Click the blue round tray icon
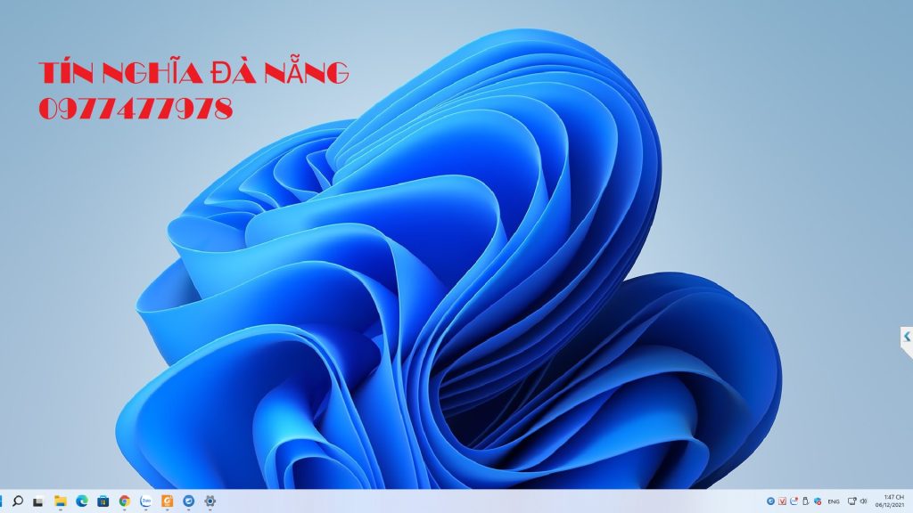 pyautogui.click(x=770, y=501)
